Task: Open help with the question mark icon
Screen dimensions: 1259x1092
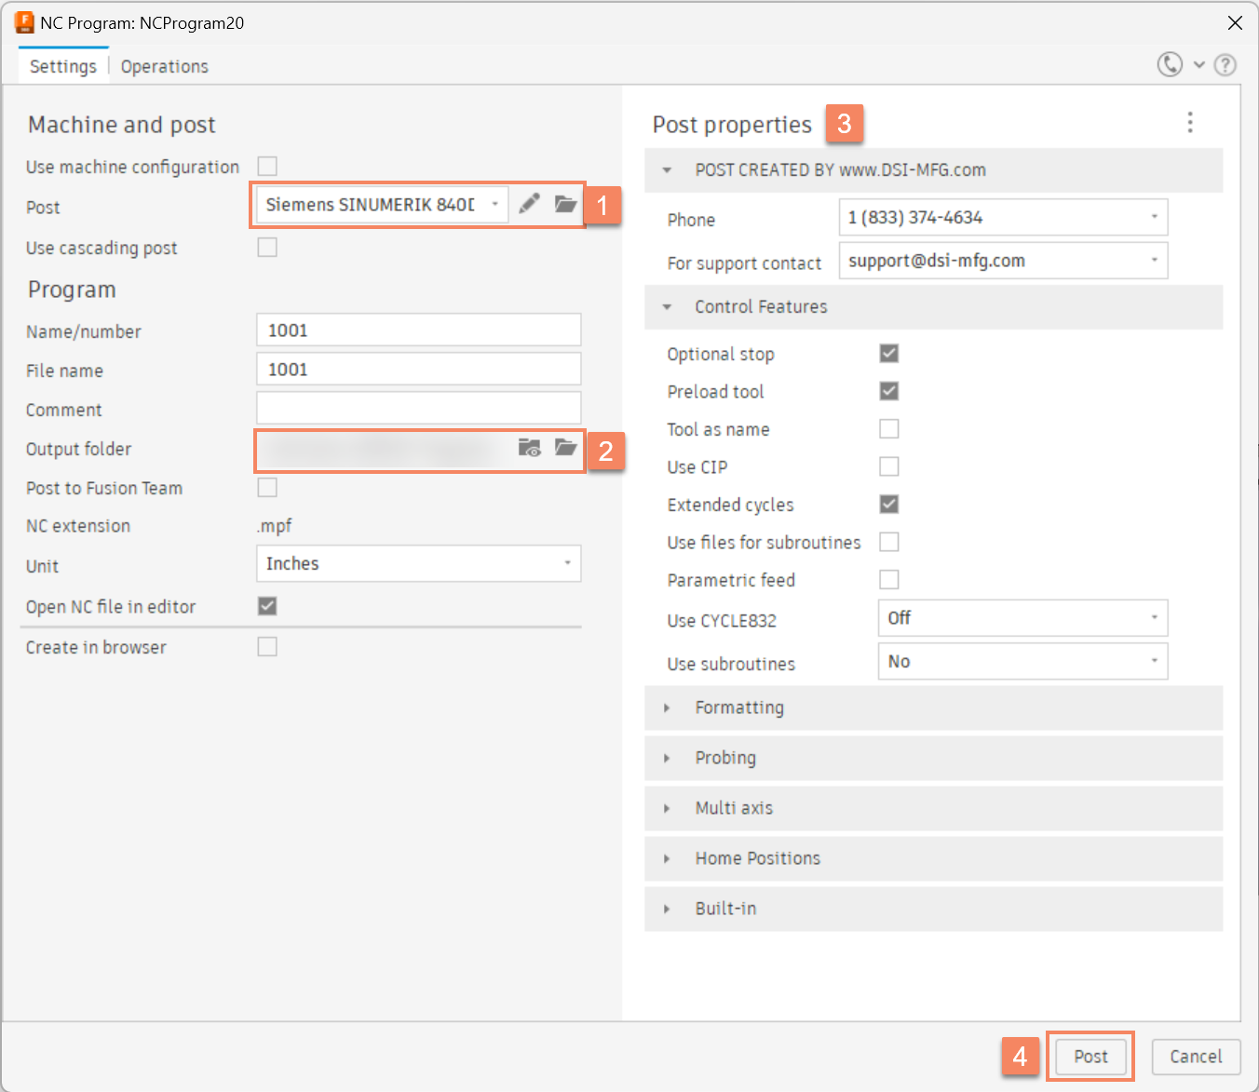Action: point(1225,65)
